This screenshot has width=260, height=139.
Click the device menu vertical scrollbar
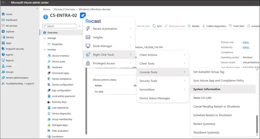tap(86, 101)
